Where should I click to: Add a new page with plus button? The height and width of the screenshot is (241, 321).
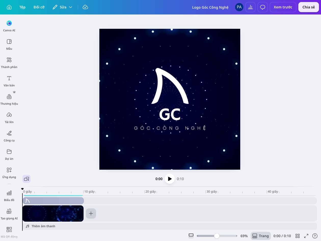[91, 213]
